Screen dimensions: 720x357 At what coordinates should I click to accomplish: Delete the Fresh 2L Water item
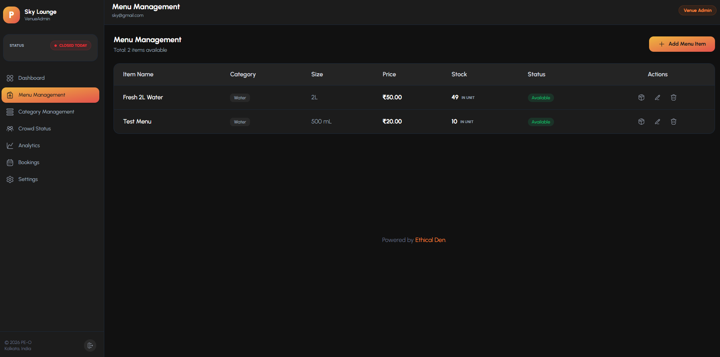(x=674, y=97)
